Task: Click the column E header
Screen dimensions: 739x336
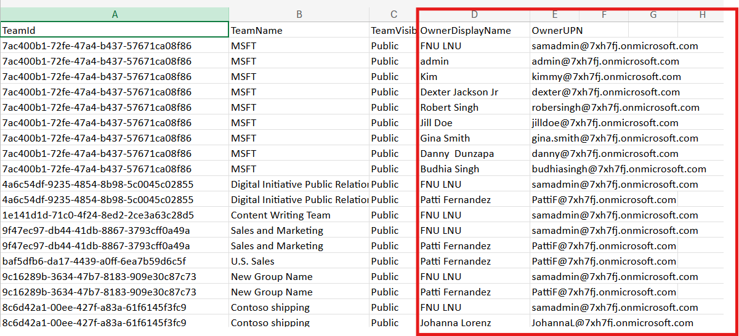Action: coord(554,15)
